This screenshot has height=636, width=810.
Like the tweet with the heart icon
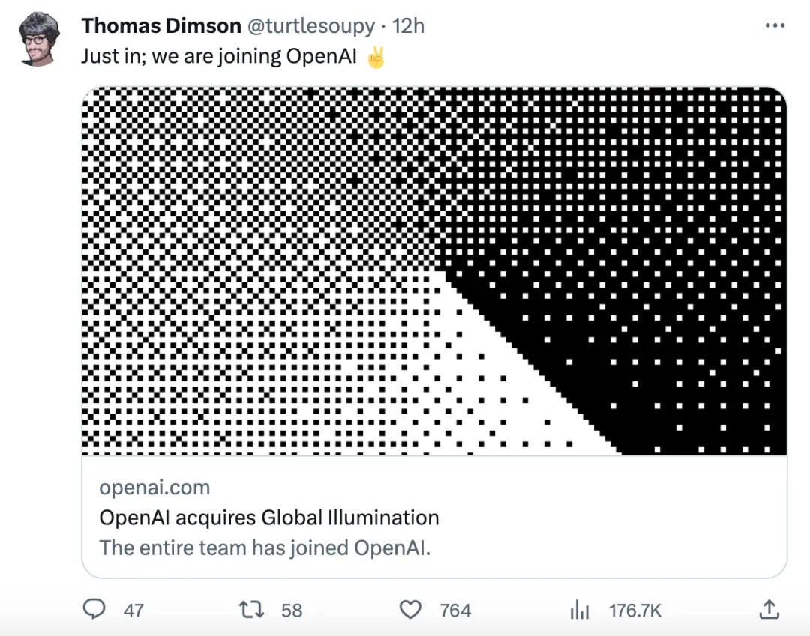point(410,610)
